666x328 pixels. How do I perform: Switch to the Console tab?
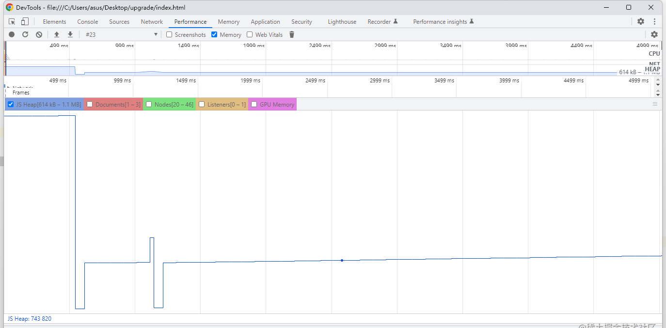coord(87,22)
